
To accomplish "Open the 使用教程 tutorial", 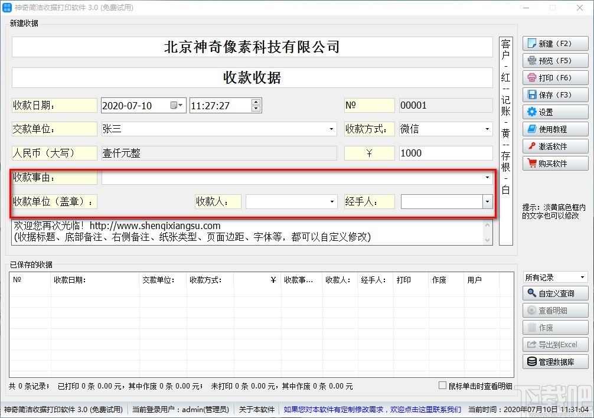I will [554, 129].
